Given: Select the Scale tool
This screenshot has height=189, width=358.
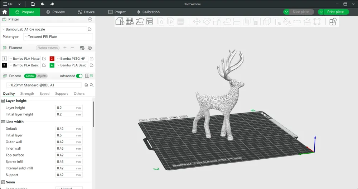Looking at the screenshot, I should coord(217,22).
